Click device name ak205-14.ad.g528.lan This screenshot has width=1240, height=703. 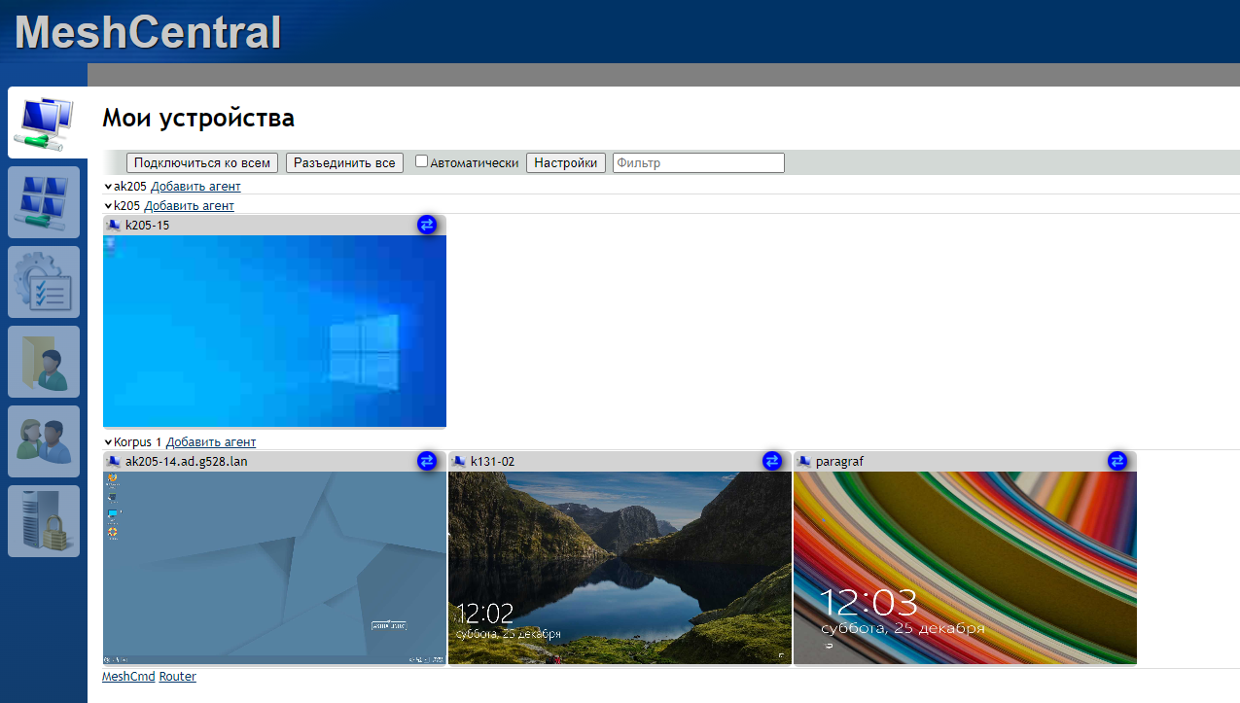[187, 461]
